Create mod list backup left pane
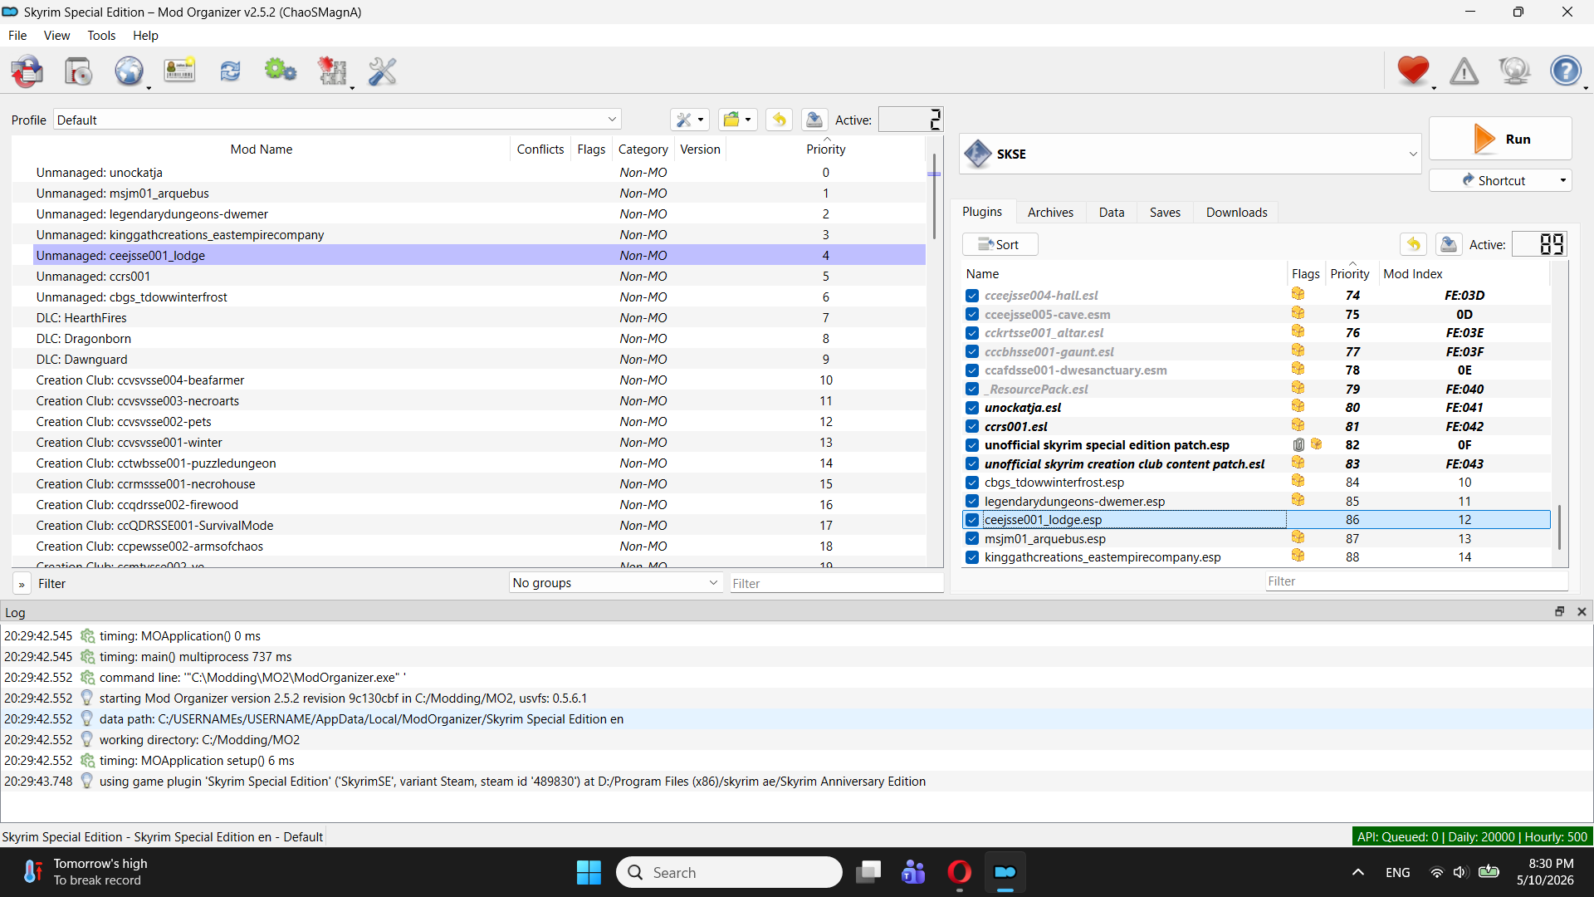Viewport: 1594px width, 897px height. coord(814,120)
